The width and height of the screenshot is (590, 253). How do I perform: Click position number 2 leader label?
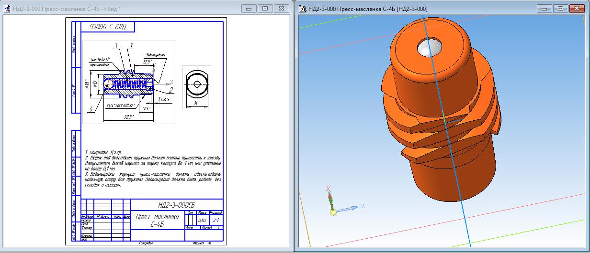tap(170, 90)
